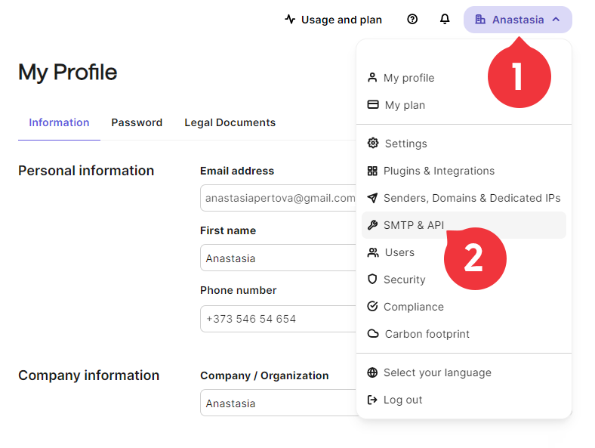Open notifications bell icon
595x448 pixels.
(x=445, y=19)
